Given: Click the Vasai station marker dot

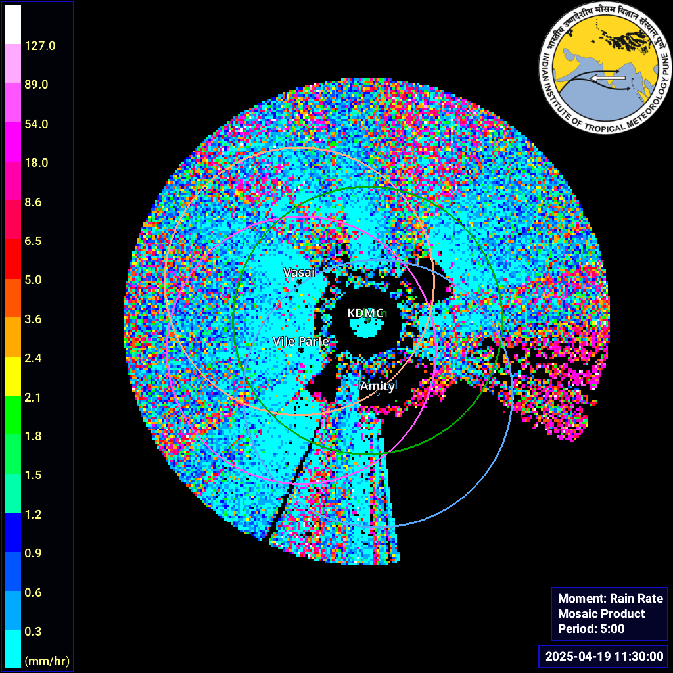Looking at the screenshot, I should coord(299,281).
